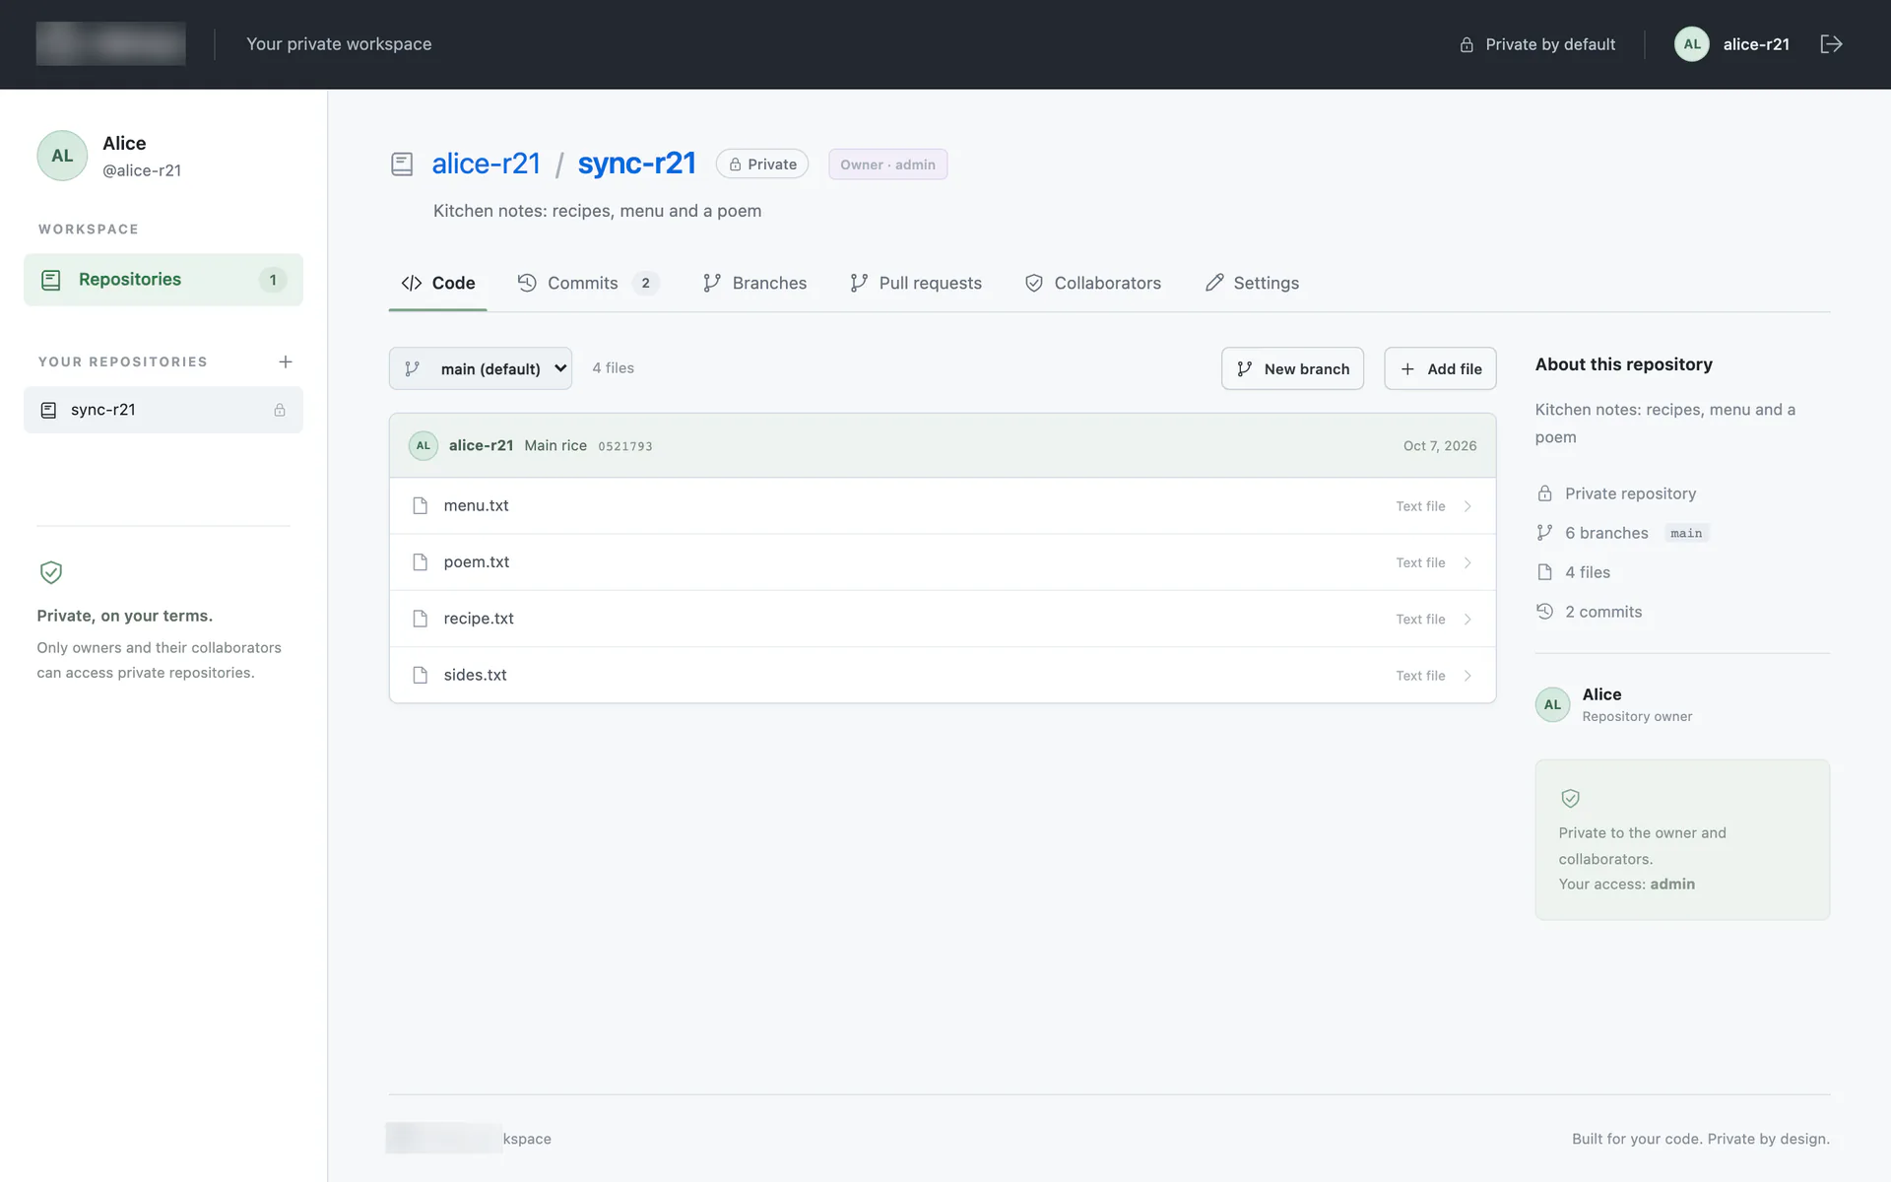Click the AL avatar in the top bar
The image size is (1891, 1182).
(1691, 44)
